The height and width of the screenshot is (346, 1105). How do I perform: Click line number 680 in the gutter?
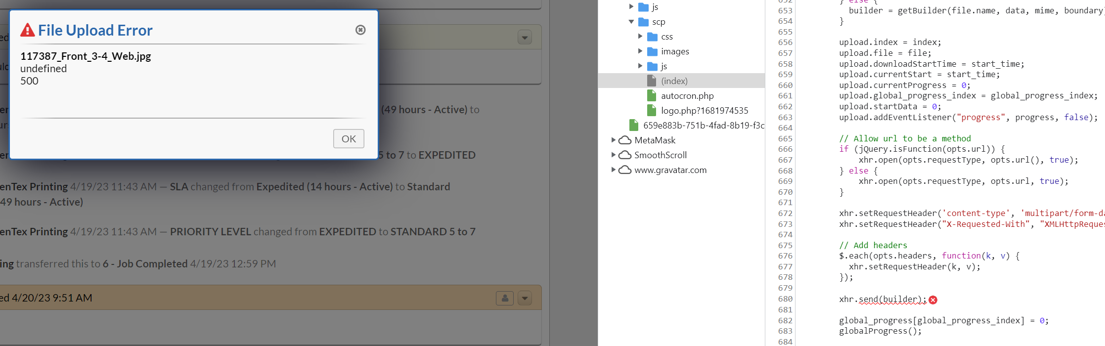[x=785, y=299]
